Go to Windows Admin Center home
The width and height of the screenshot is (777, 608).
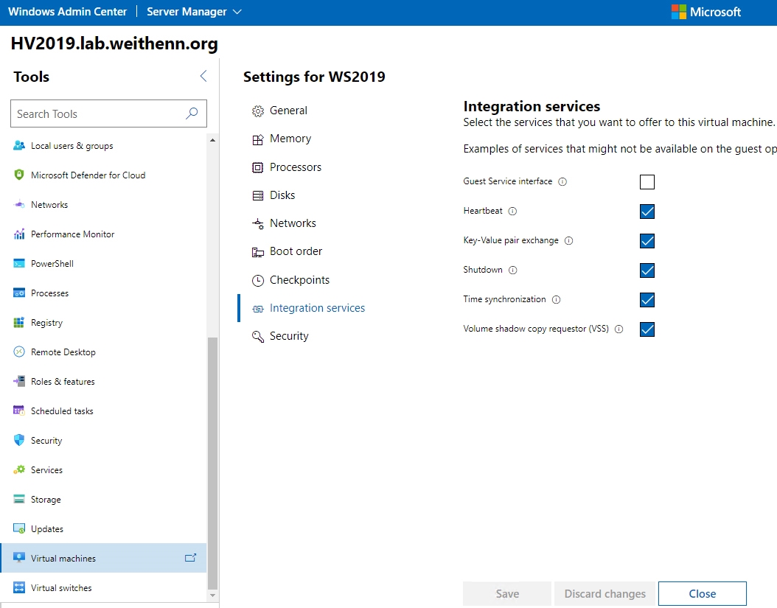pos(67,12)
